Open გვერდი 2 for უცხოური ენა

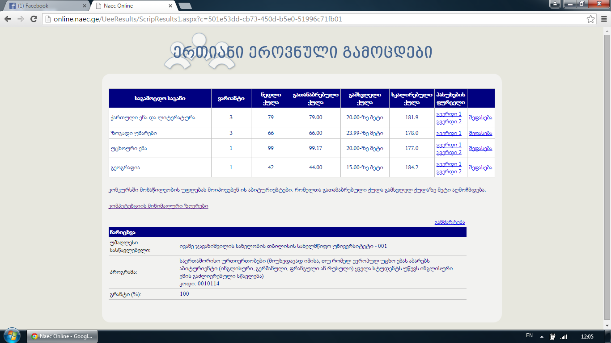tap(449, 152)
